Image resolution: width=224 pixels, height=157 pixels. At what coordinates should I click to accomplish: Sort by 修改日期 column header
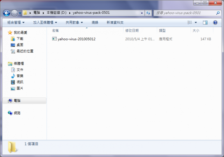coord(132,30)
